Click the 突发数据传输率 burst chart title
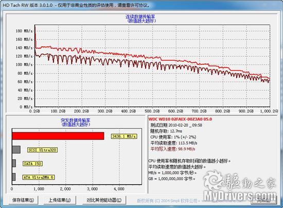The image size is (283, 208). [x=76, y=120]
